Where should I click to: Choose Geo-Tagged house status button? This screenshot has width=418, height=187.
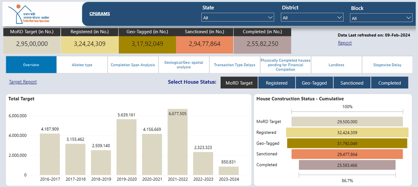click(314, 83)
